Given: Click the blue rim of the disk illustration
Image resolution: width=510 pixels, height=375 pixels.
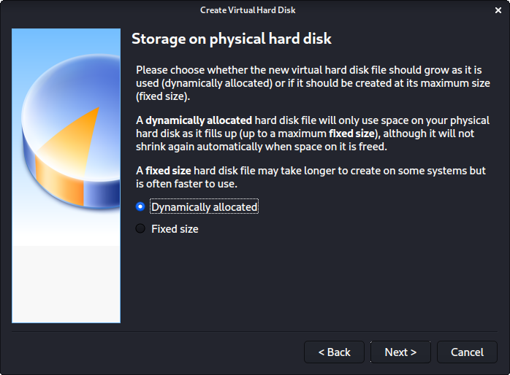Looking at the screenshot, I should (102, 194).
